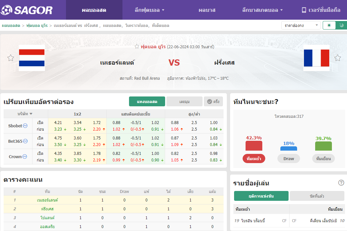Click Sbobet current away odds 2.20

pyautogui.click(x=97, y=129)
